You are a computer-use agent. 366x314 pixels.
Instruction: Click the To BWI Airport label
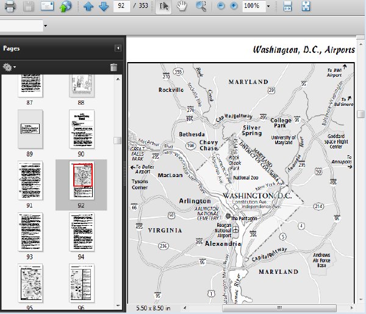pyautogui.click(x=335, y=72)
